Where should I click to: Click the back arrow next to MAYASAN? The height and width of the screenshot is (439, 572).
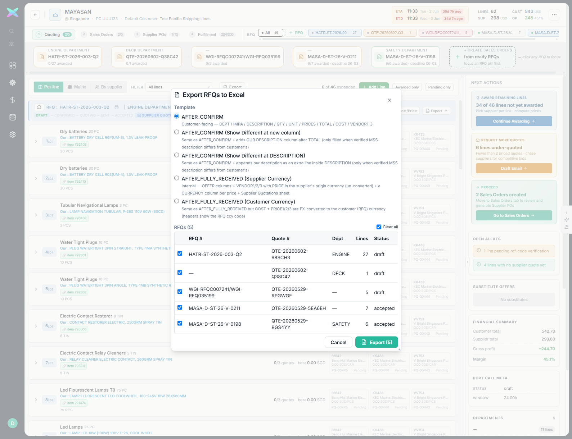point(35,15)
